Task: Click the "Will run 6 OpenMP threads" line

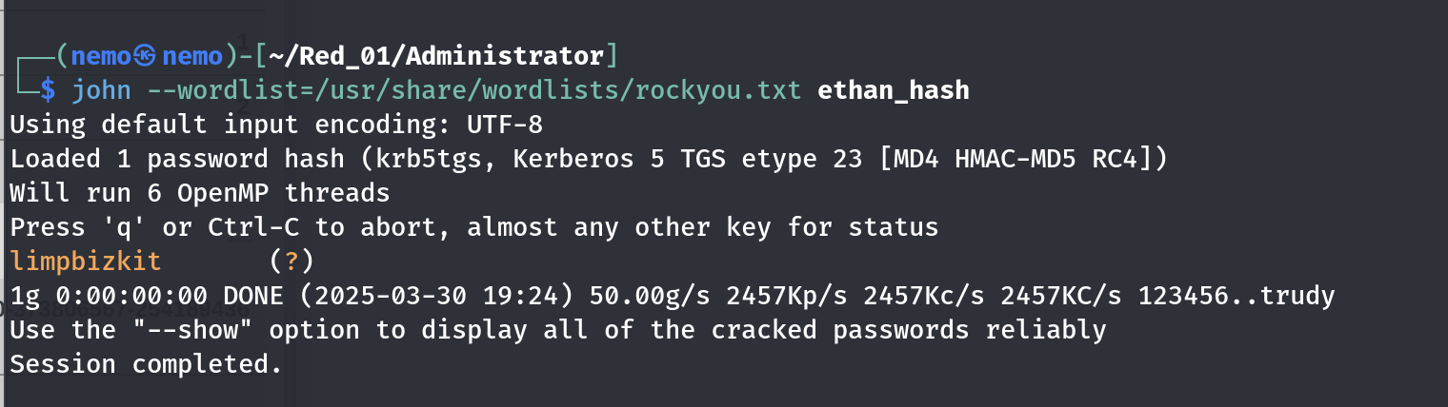Action: (x=199, y=193)
